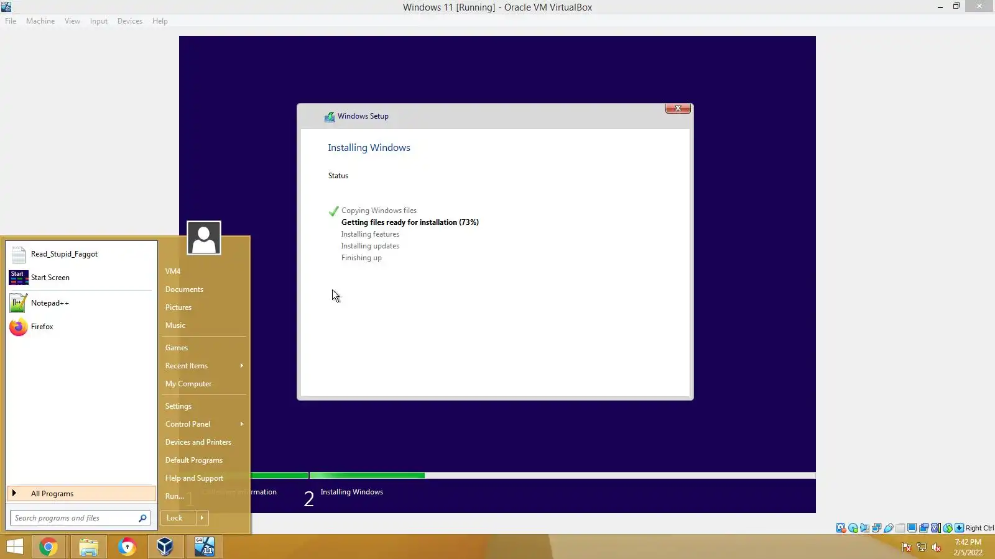
Task: Click the optical disc indicator in VirtualBox status bar
Action: click(853, 528)
